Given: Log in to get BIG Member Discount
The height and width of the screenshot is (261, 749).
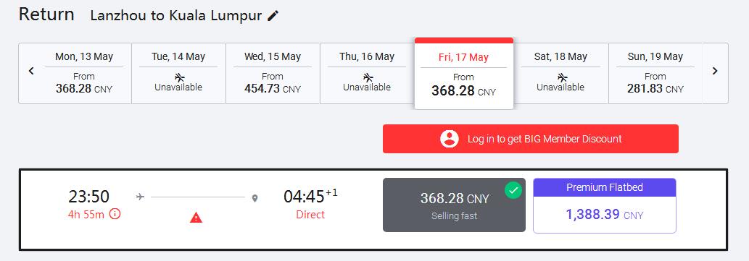Looking at the screenshot, I should (x=531, y=139).
